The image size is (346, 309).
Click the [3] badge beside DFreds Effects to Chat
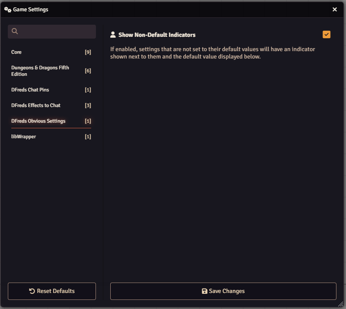pos(88,105)
